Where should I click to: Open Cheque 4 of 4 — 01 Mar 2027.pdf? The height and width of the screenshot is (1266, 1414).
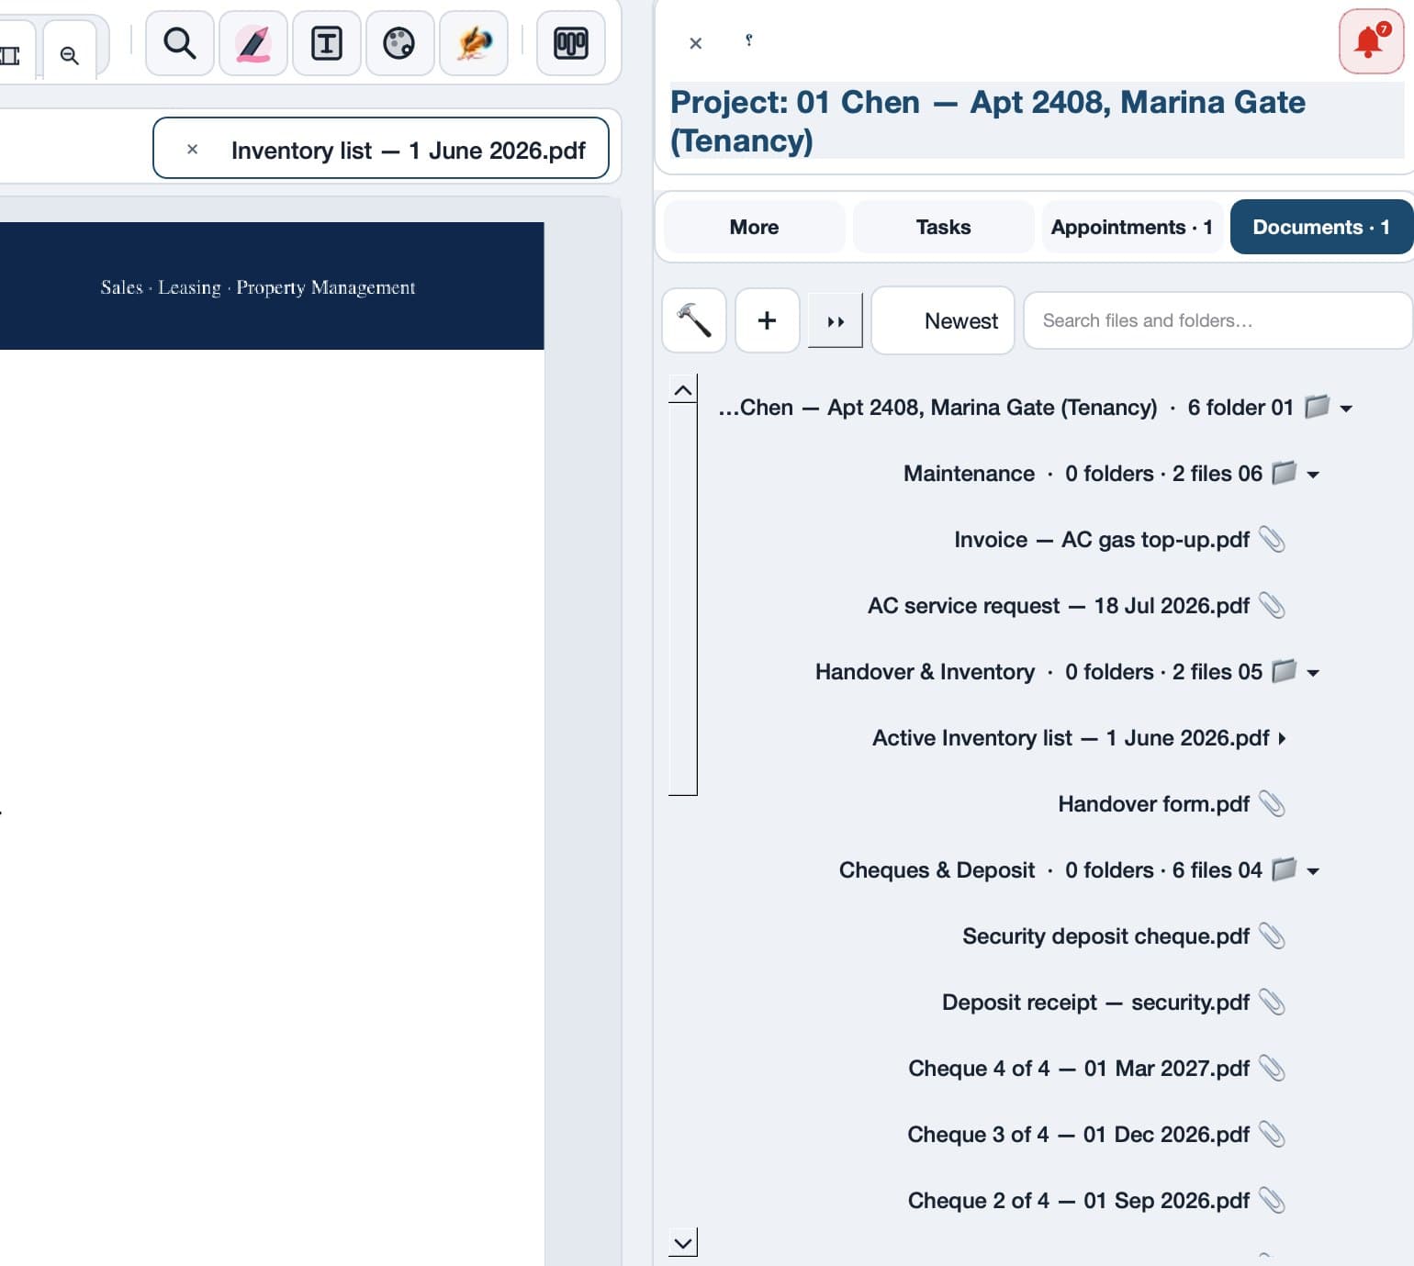tap(1079, 1069)
